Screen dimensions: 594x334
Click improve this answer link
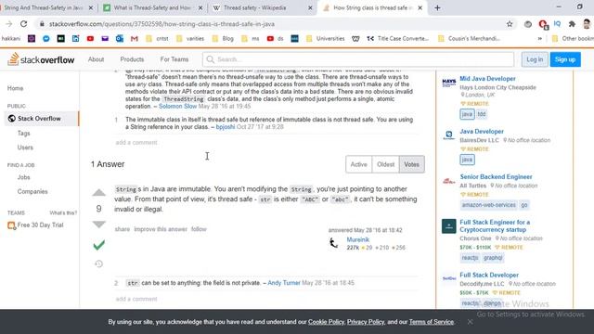161,229
